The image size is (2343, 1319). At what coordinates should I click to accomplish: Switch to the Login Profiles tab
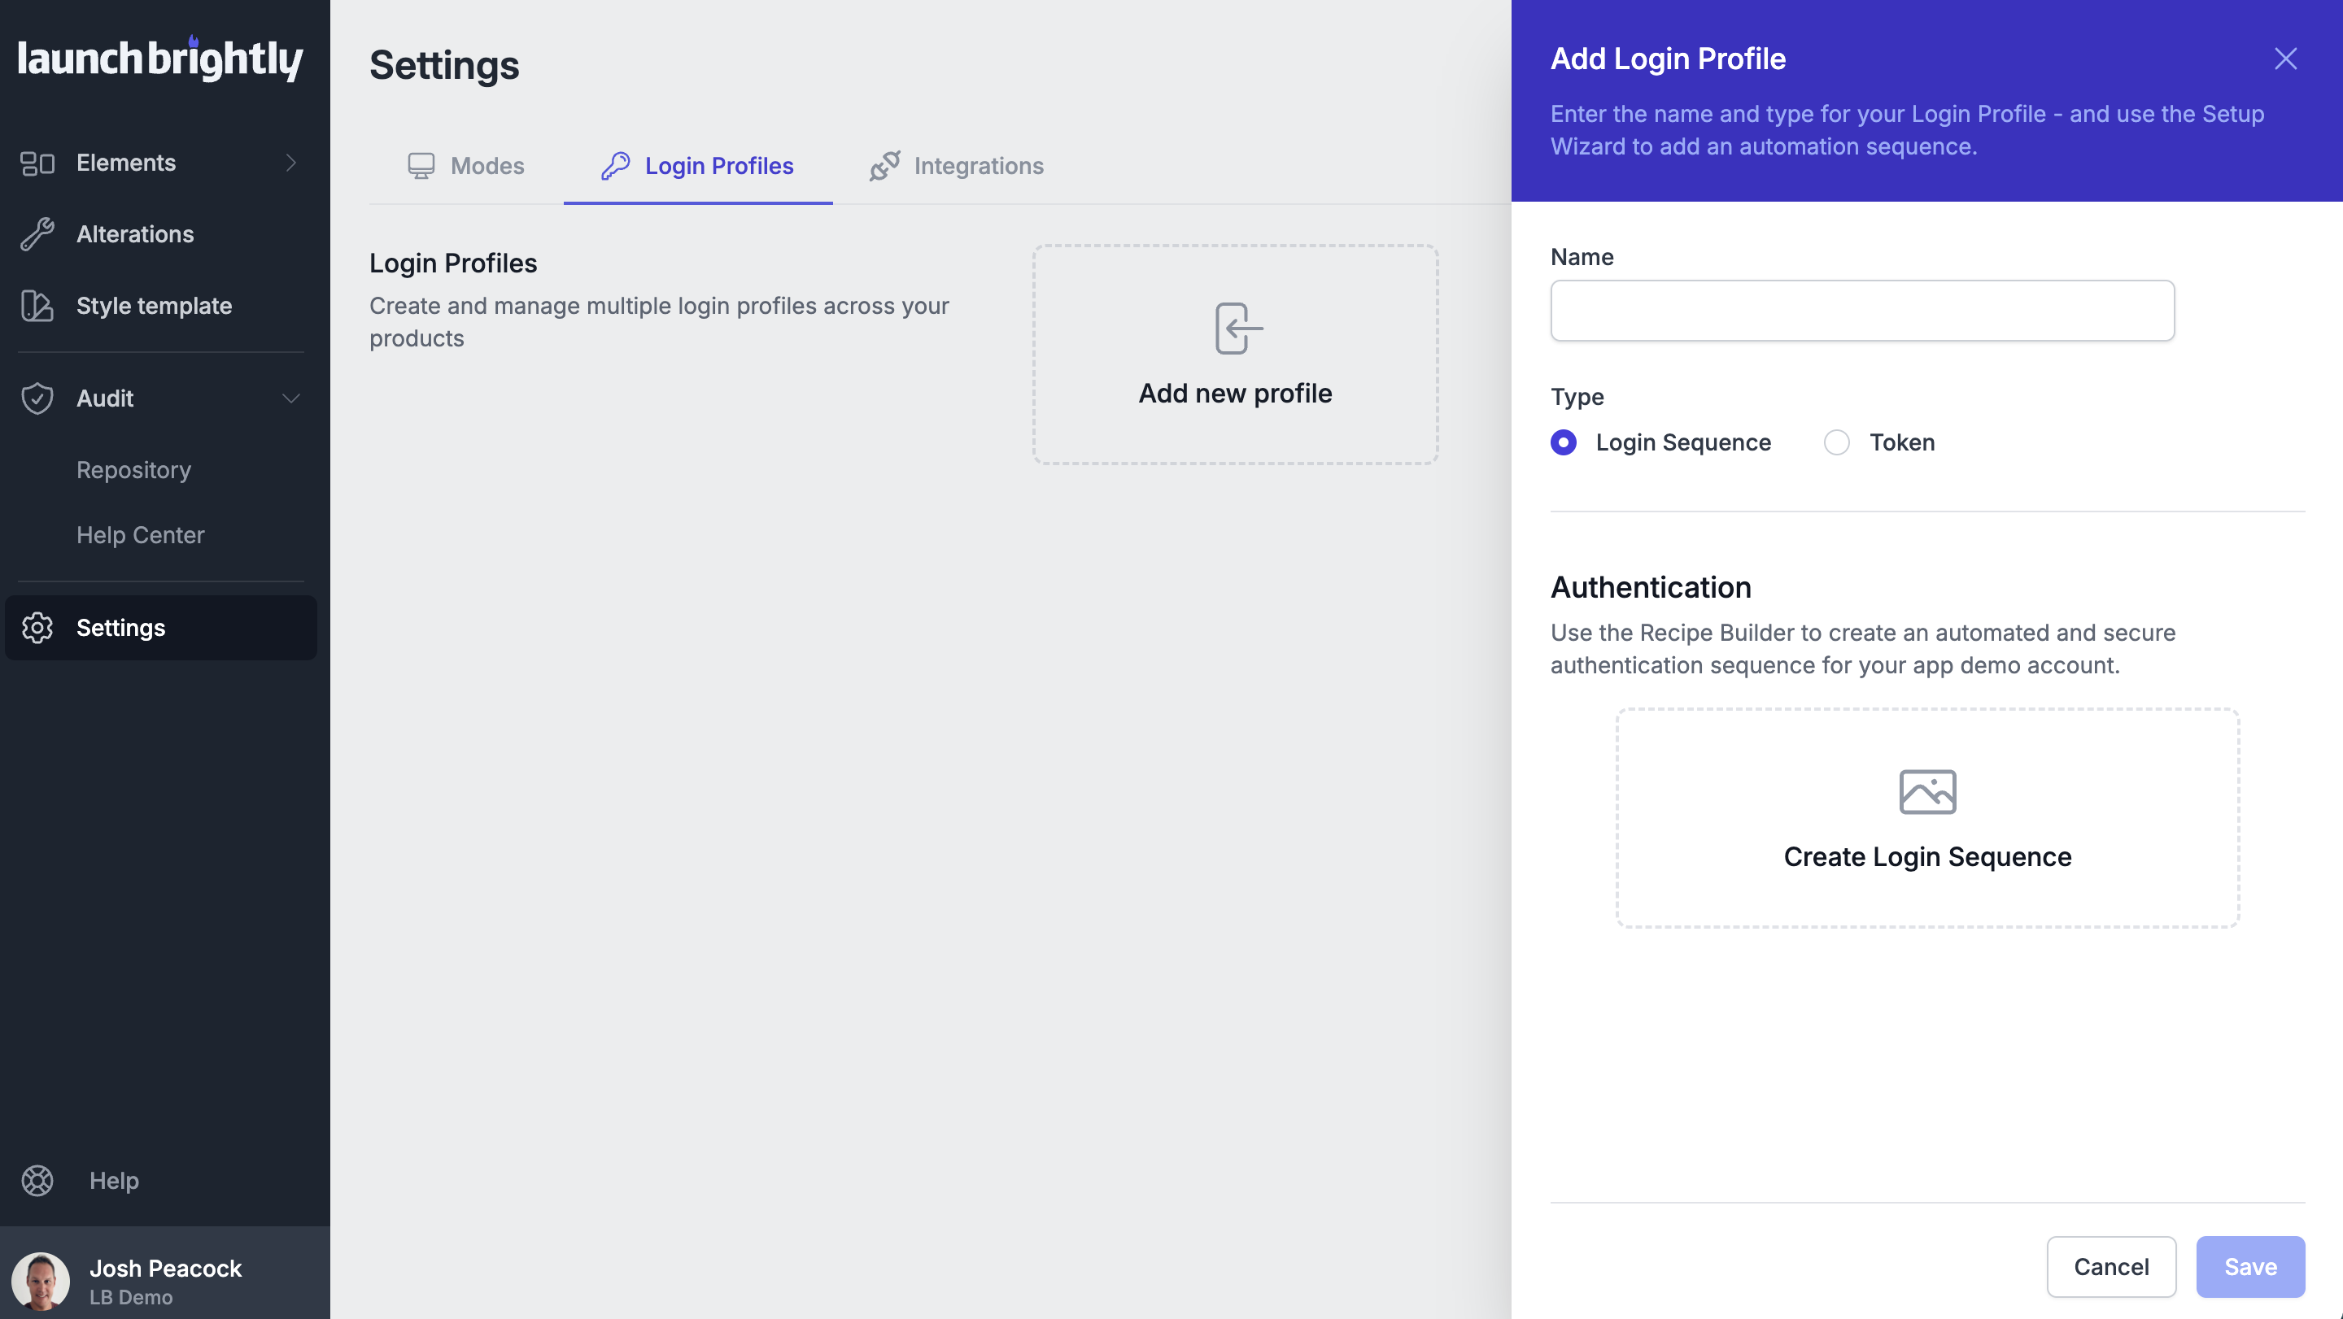pos(698,165)
